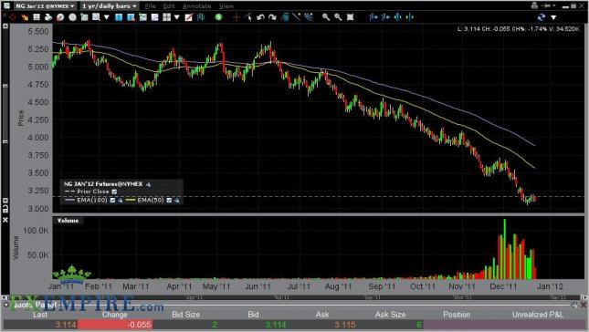Click wrench icon next to NG JAN'12 Futures@NYMEX
The image size is (589, 332).
point(148,184)
